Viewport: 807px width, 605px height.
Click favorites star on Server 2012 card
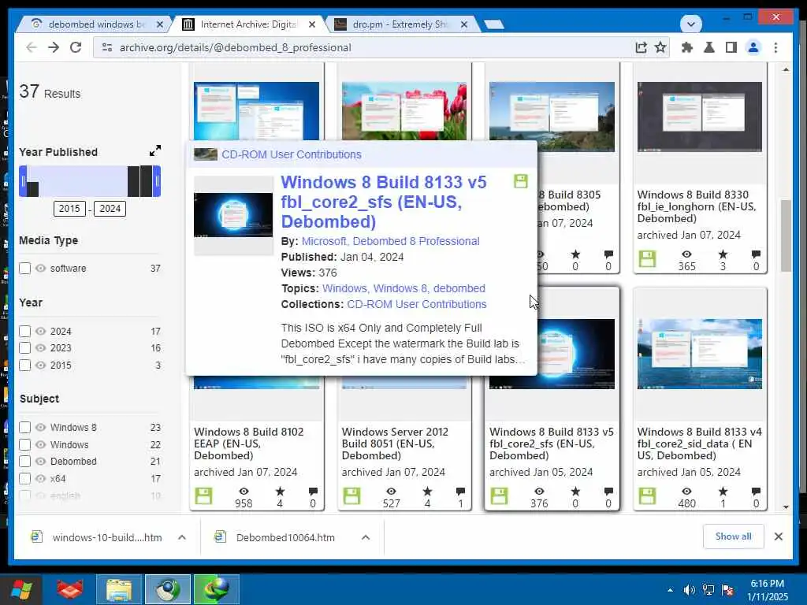tap(427, 492)
